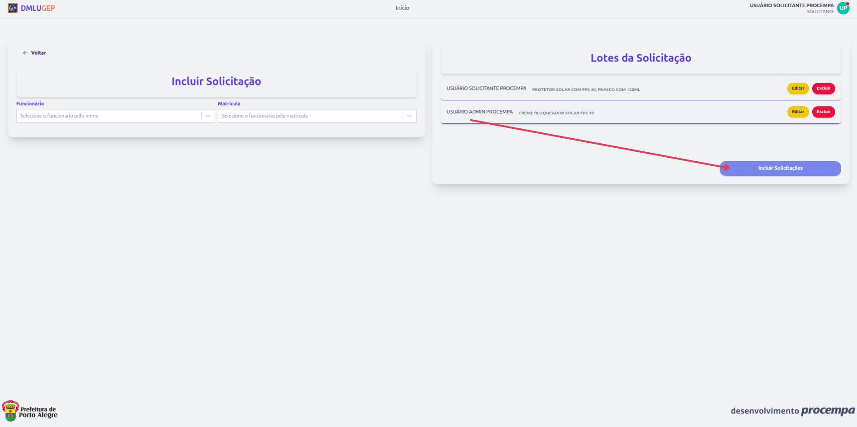Click the Lotes da Solicitação heading

pyautogui.click(x=640, y=58)
